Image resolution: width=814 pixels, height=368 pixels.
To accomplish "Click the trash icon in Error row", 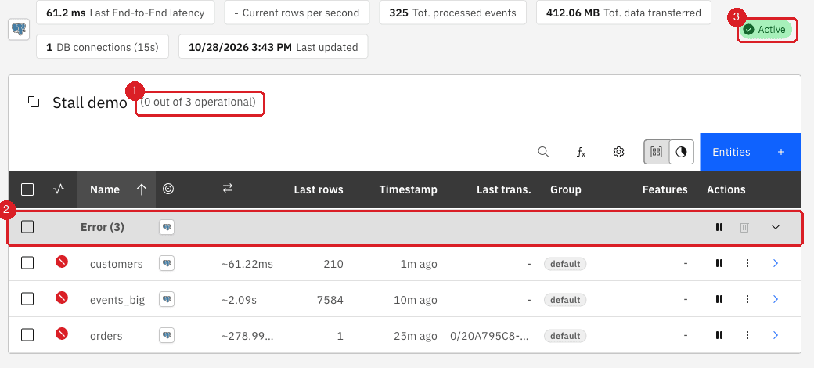I will pyautogui.click(x=744, y=227).
